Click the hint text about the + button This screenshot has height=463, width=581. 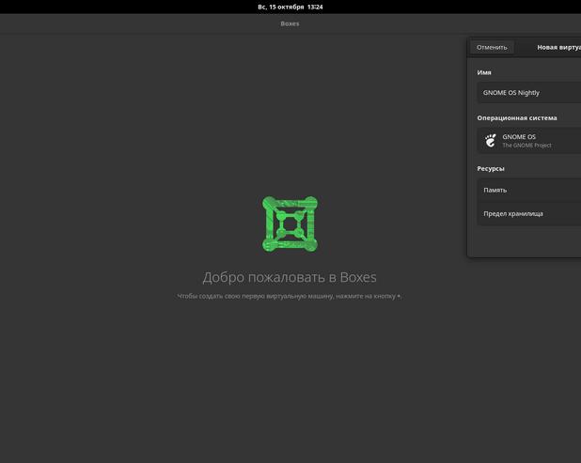289,296
